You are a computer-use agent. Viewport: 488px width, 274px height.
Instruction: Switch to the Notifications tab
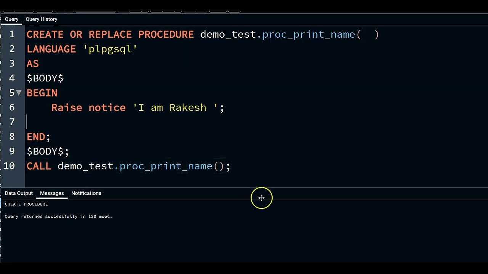point(86,193)
